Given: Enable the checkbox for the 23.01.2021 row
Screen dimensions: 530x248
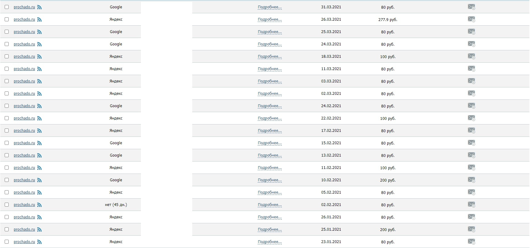Looking at the screenshot, I should click(x=6, y=242).
